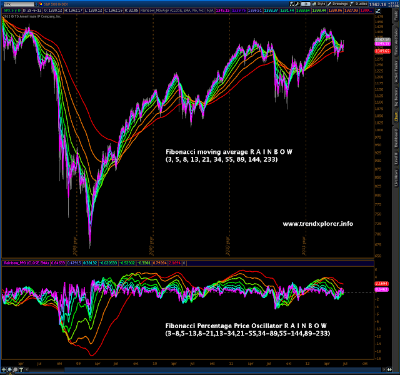This screenshot has height=375, width=400.
Task: Click the red 1309.65 price label on axis
Action: point(382,51)
